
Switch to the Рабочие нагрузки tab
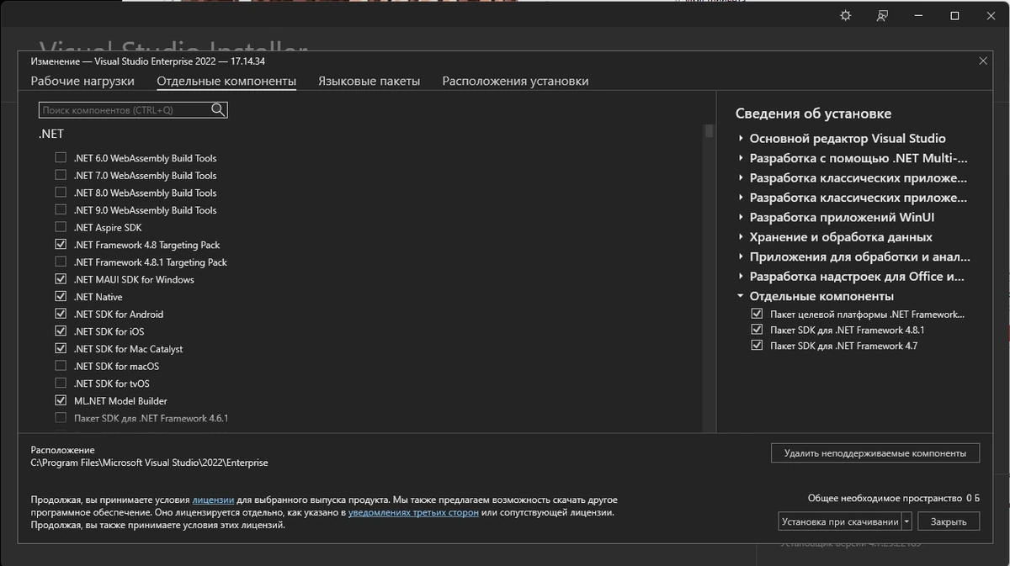[82, 81]
